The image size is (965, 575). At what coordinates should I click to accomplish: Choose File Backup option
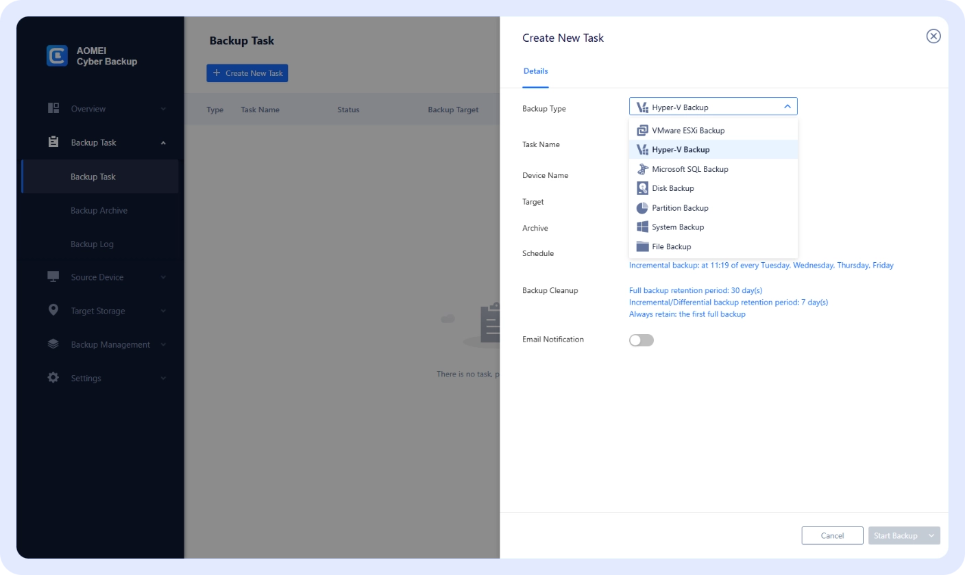click(713, 246)
